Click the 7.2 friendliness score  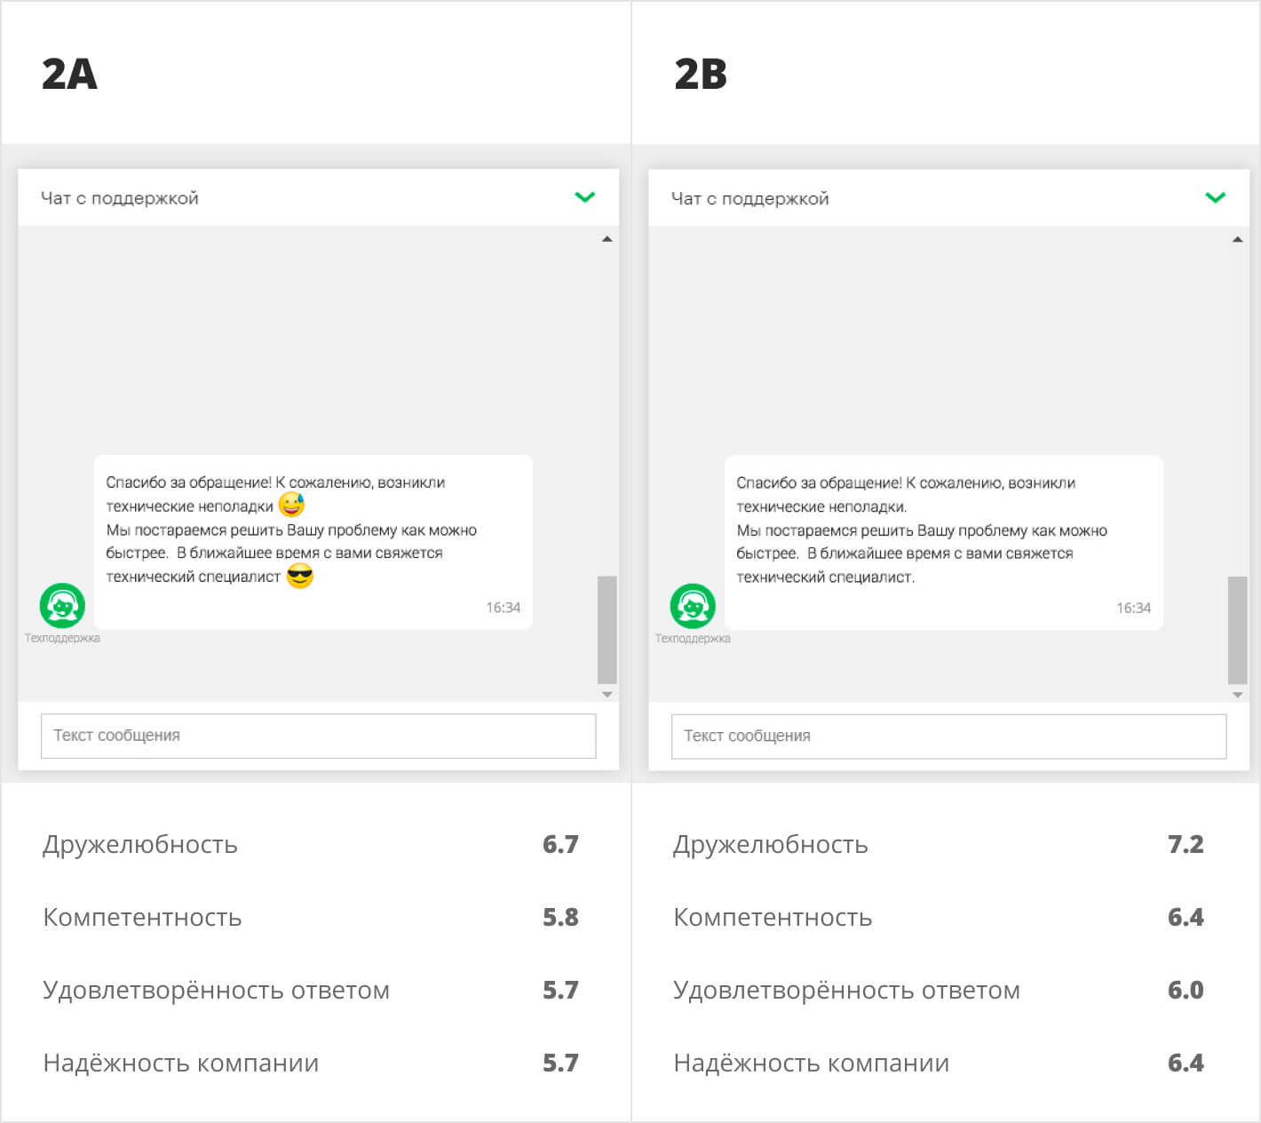pos(1186,844)
